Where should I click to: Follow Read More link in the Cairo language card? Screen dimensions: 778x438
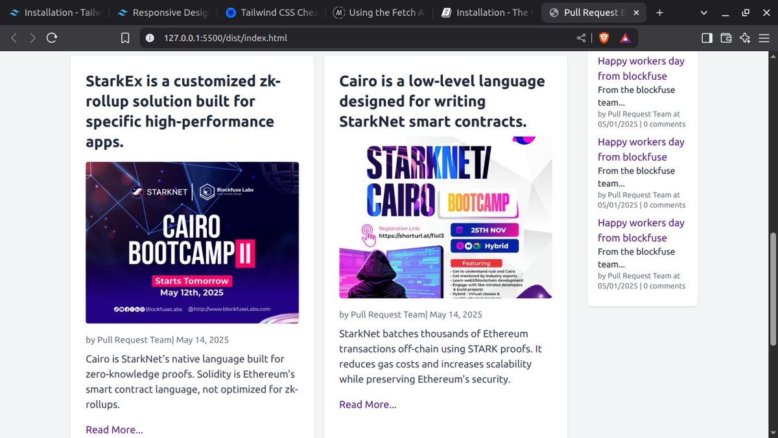pos(368,404)
